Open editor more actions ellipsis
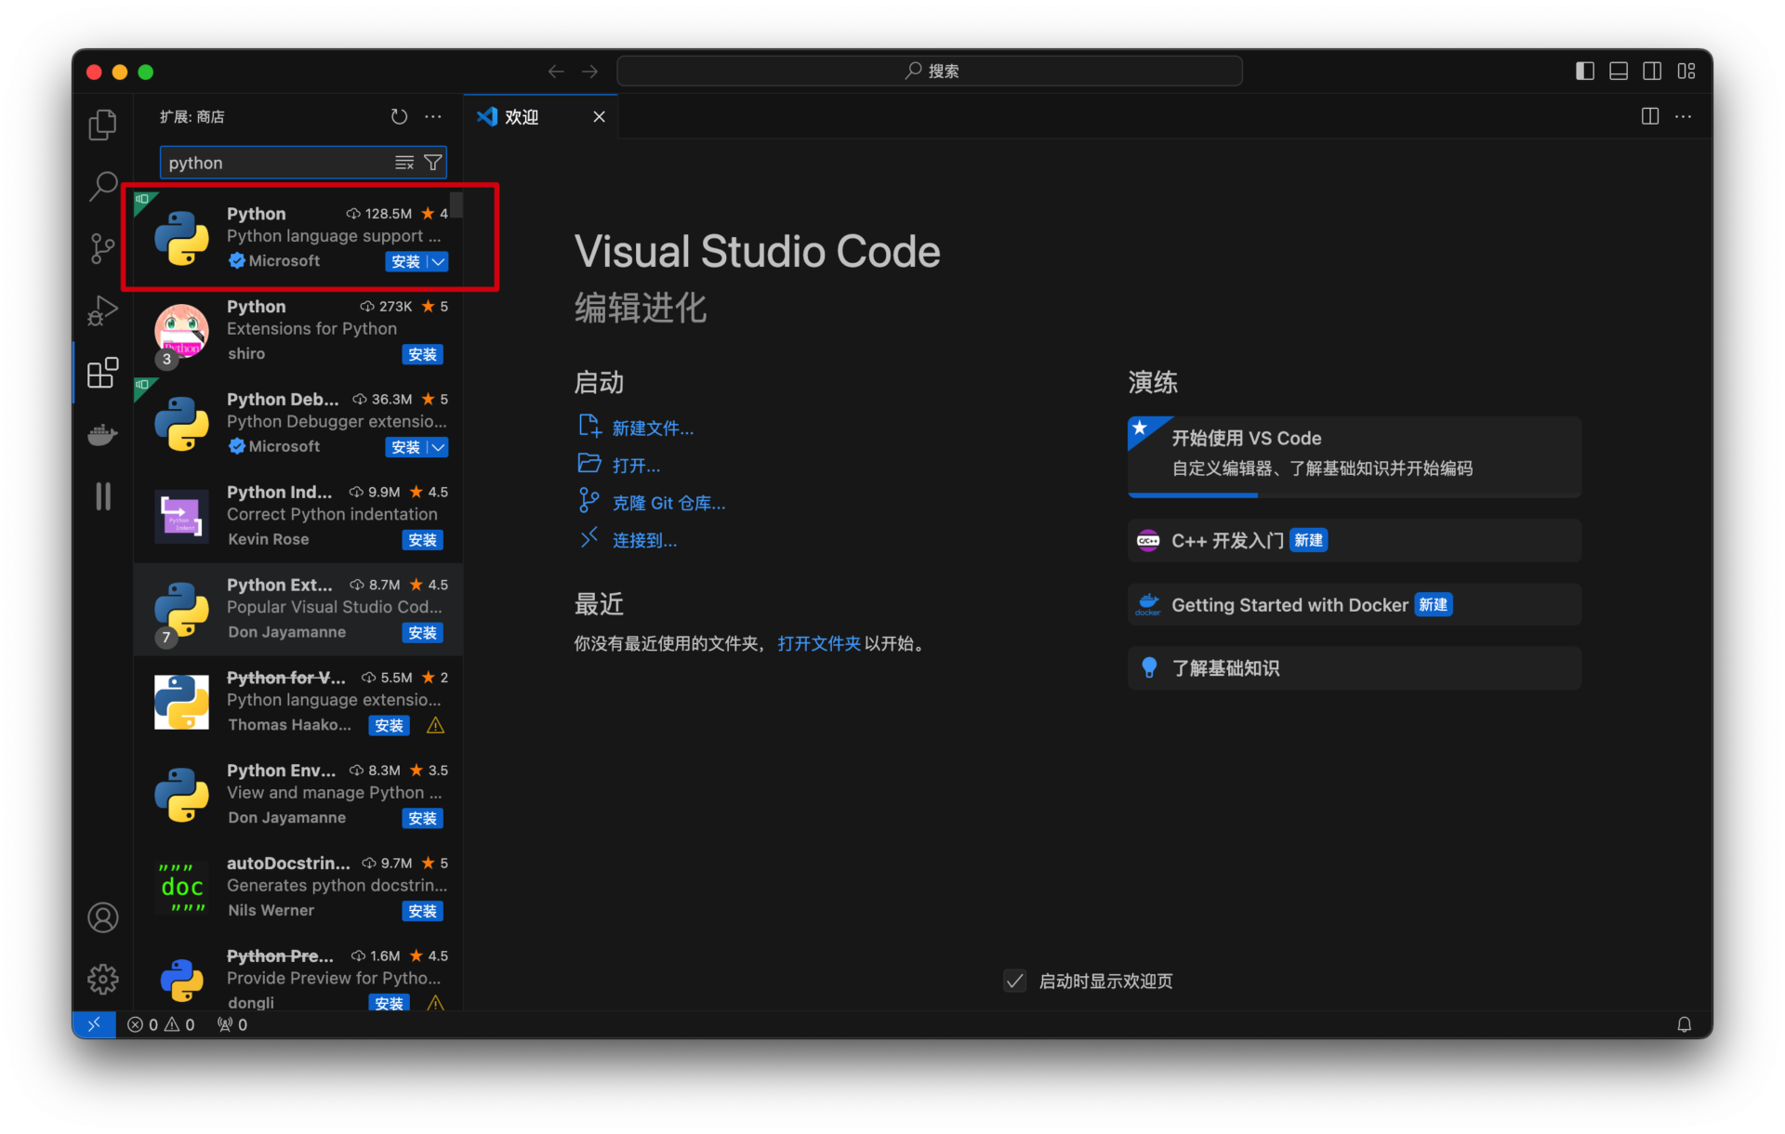1785x1134 pixels. (1684, 116)
